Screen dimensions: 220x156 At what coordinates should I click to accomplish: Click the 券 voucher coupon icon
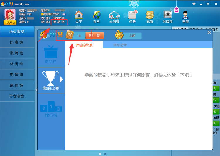[x=70, y=35]
